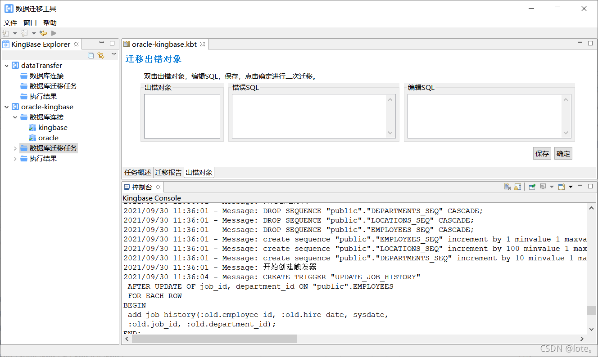Click inside the 编辑SQL text area

point(485,116)
